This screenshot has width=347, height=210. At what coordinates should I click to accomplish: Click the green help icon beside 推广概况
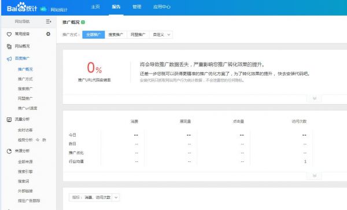83,22
